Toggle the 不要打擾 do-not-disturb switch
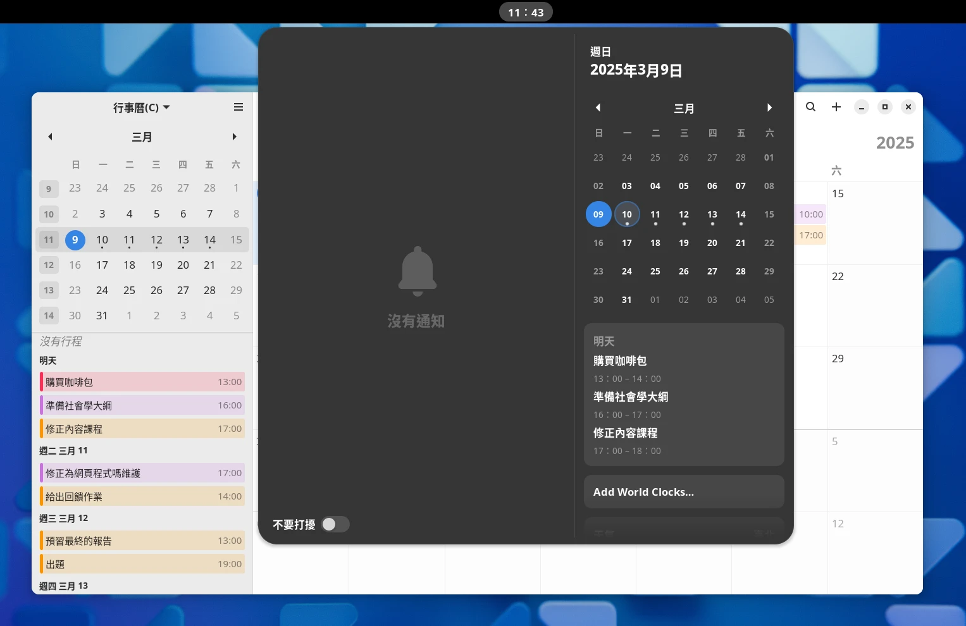The height and width of the screenshot is (626, 966). pyautogui.click(x=335, y=524)
